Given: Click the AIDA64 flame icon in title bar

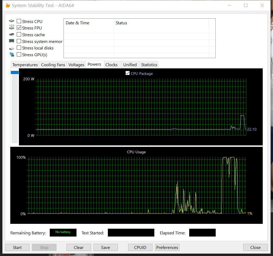Looking at the screenshot, I should (x=8, y=5).
